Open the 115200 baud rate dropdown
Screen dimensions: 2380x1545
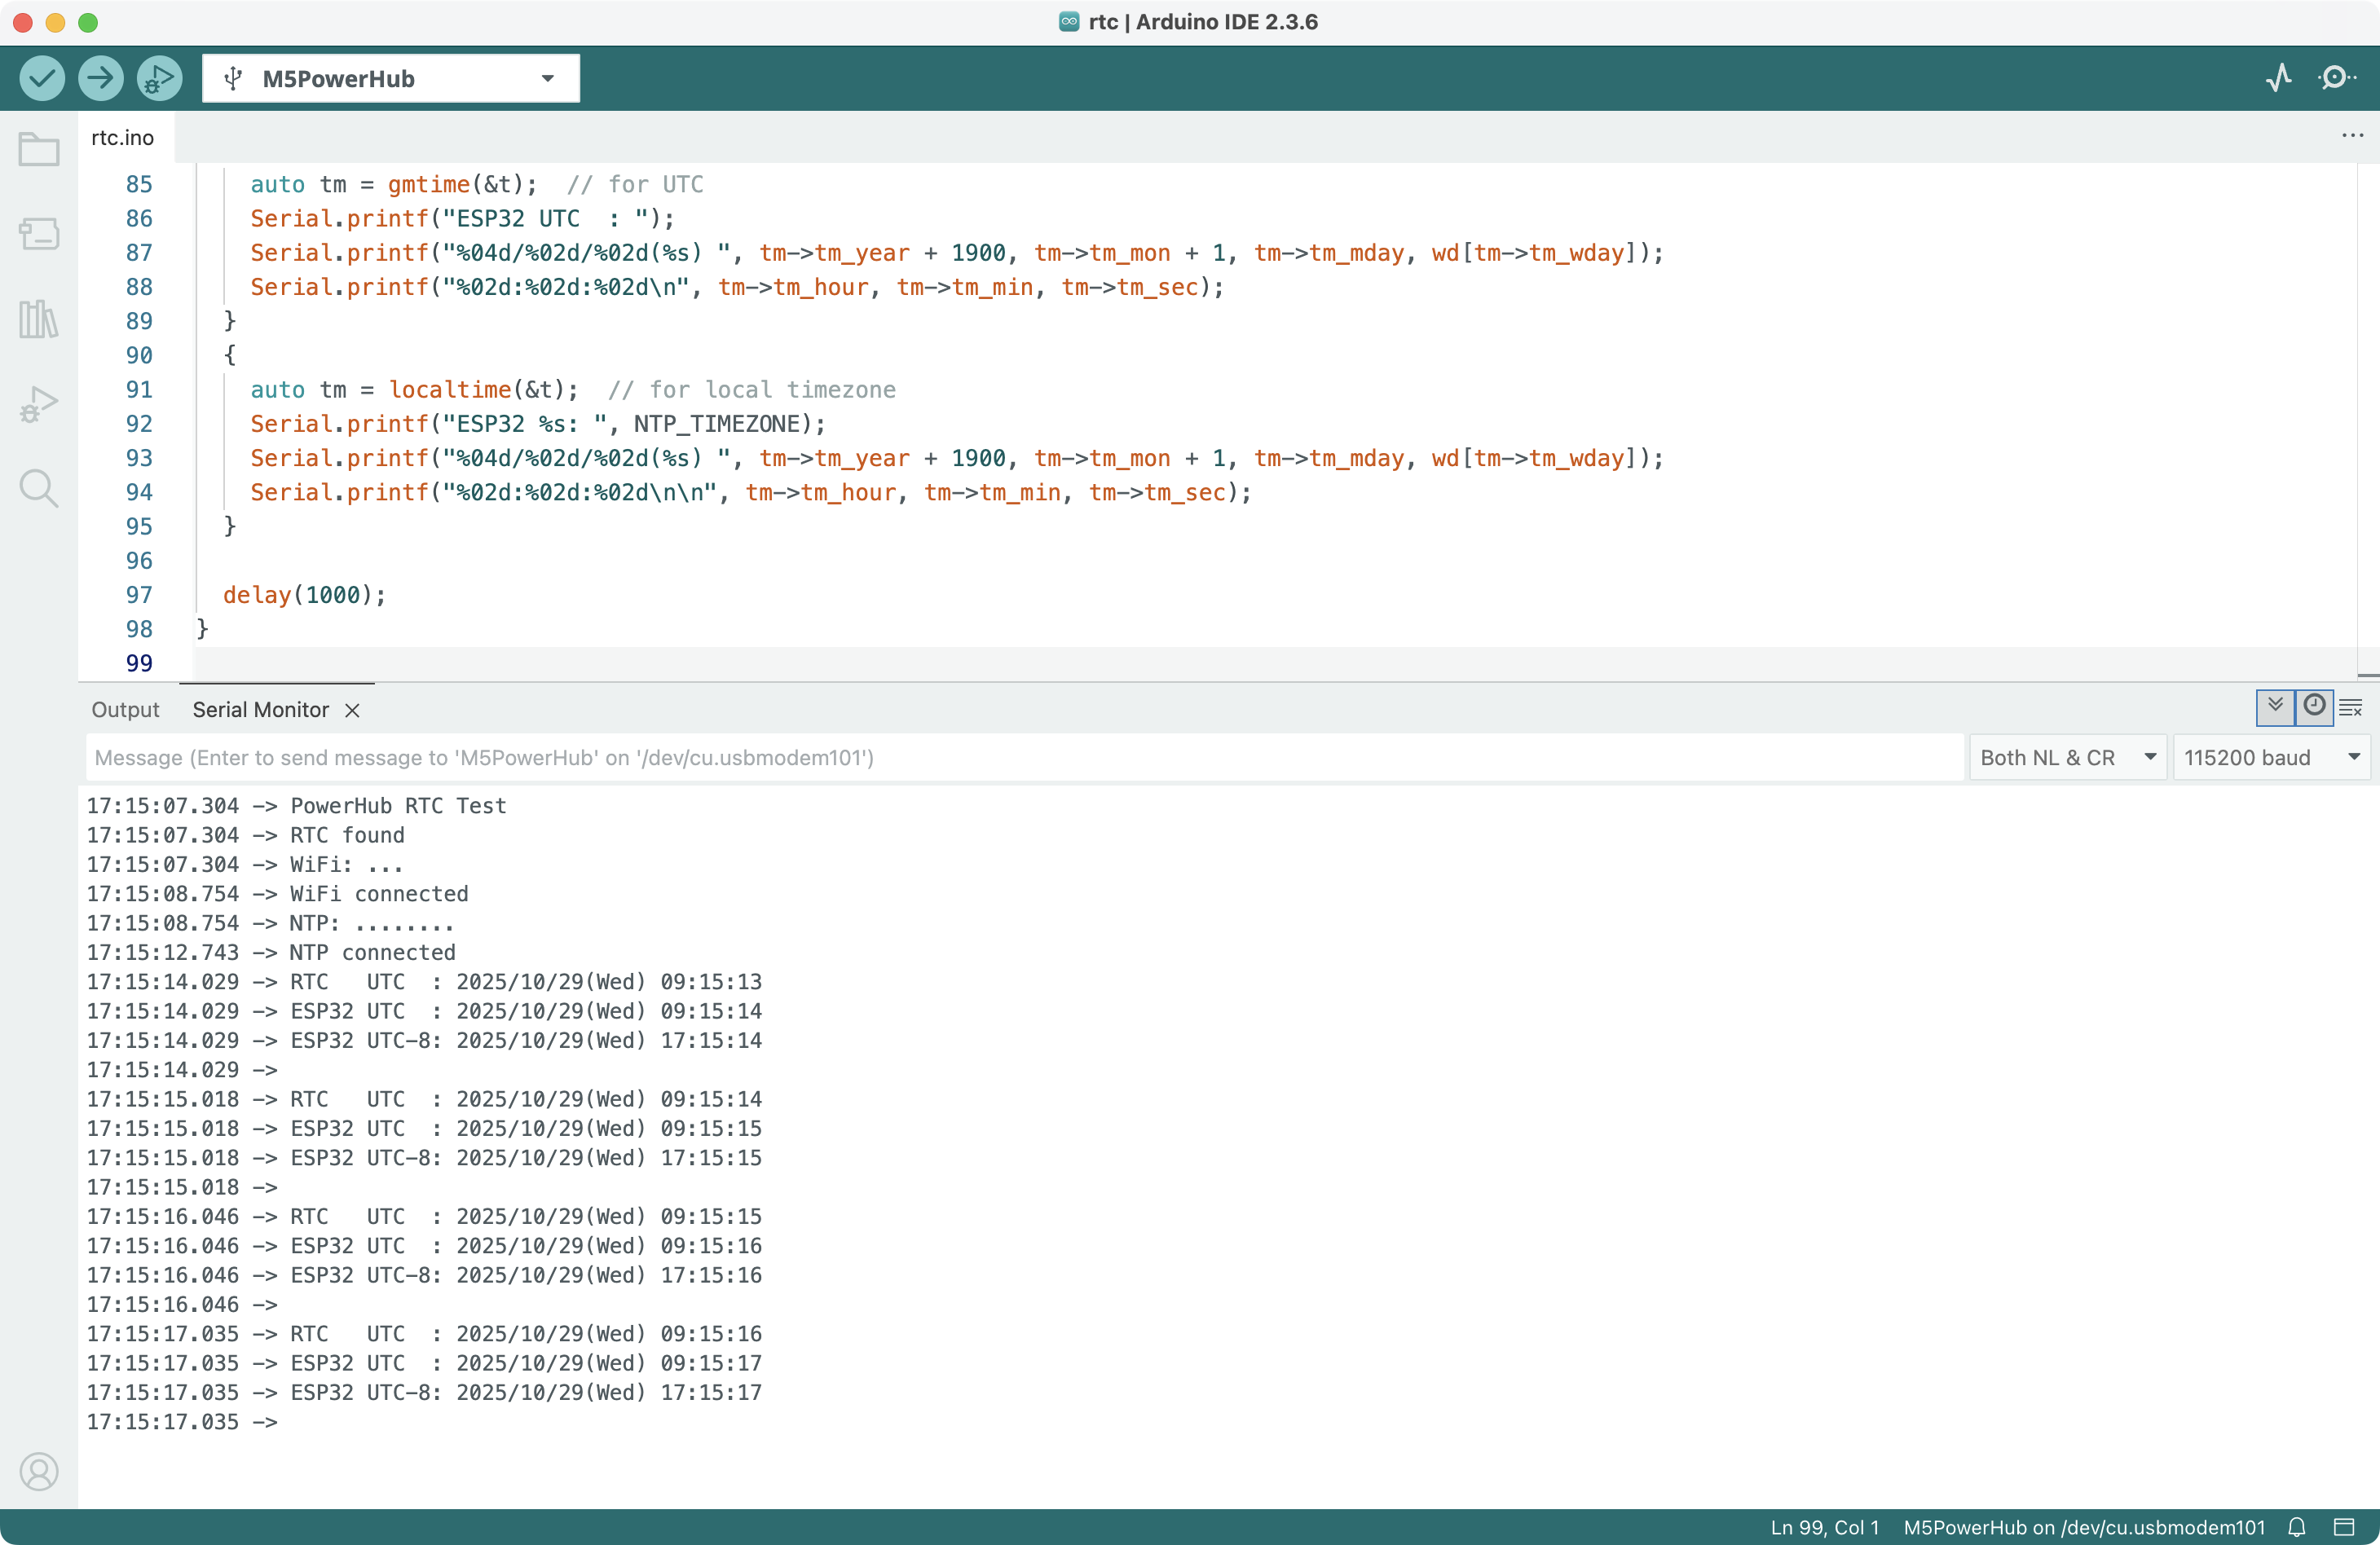(2270, 757)
